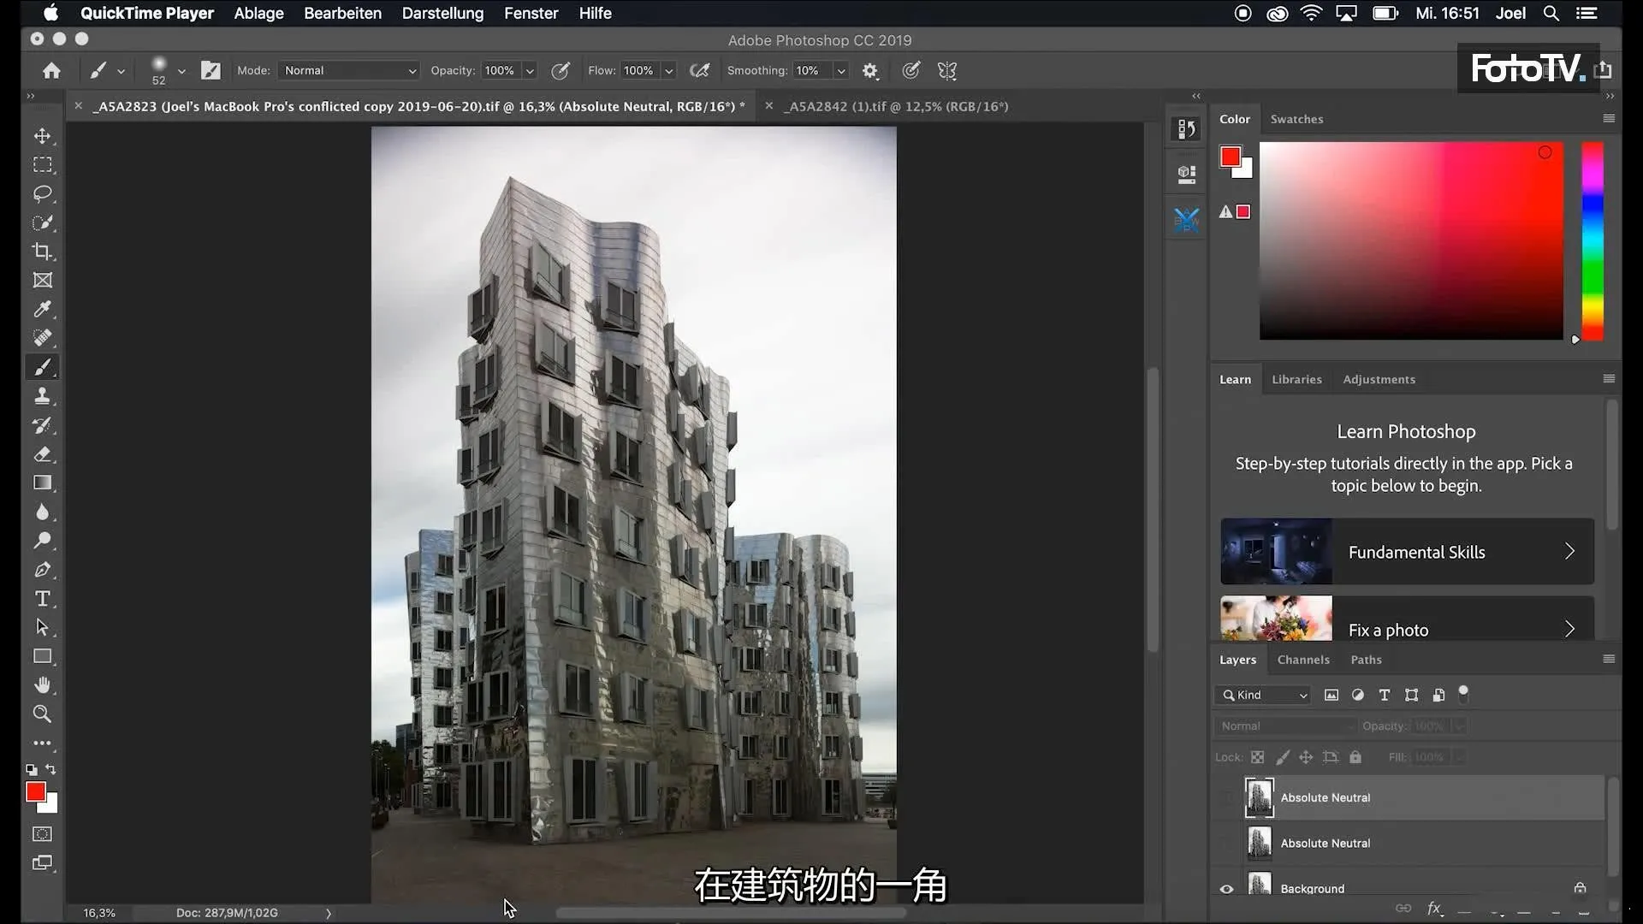Toggle visibility of top Absolute Neutral layer
This screenshot has height=924, width=1643.
pyautogui.click(x=1226, y=797)
